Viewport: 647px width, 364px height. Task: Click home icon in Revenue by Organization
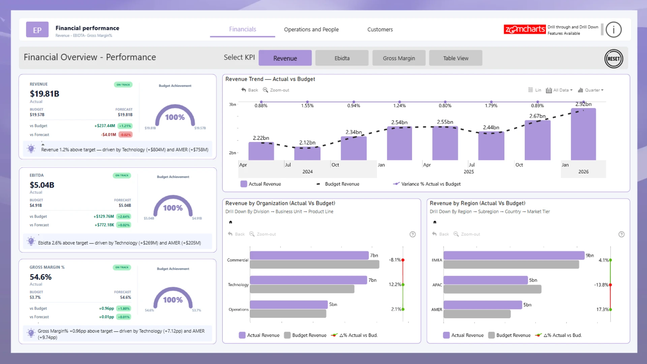(230, 222)
